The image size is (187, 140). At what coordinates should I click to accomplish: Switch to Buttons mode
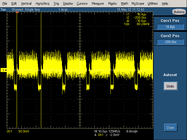click(179, 12)
